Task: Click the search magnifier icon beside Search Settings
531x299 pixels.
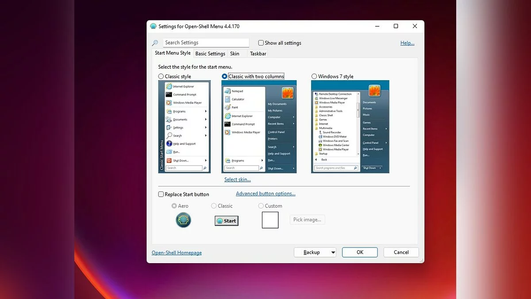Action: [155, 43]
